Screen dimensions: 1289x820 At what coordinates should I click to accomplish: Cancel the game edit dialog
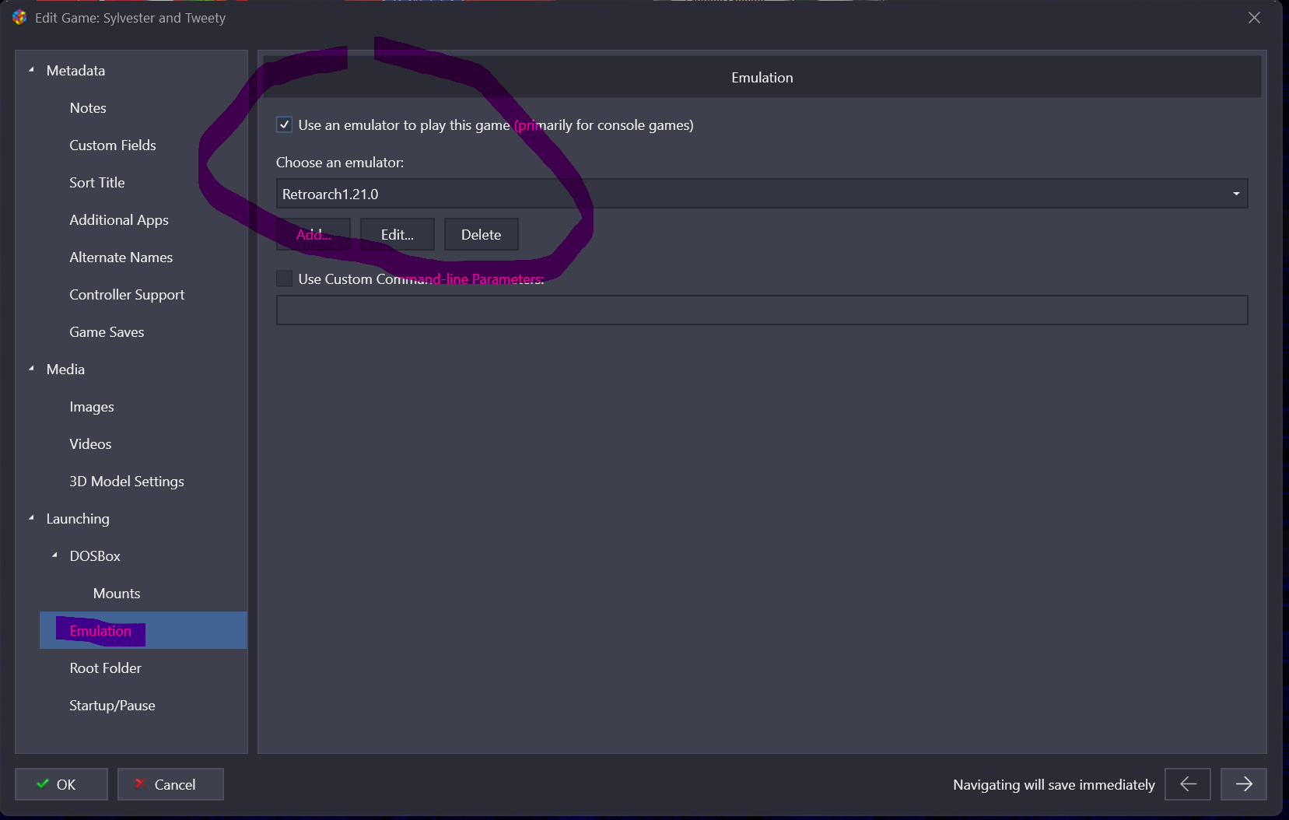[170, 784]
